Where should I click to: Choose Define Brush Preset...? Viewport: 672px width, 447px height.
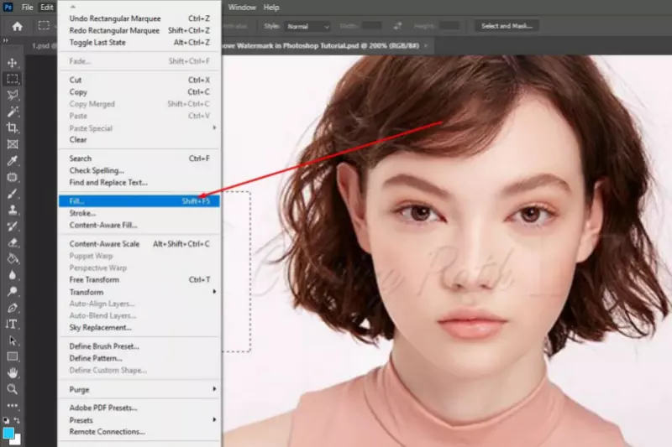[139, 346]
